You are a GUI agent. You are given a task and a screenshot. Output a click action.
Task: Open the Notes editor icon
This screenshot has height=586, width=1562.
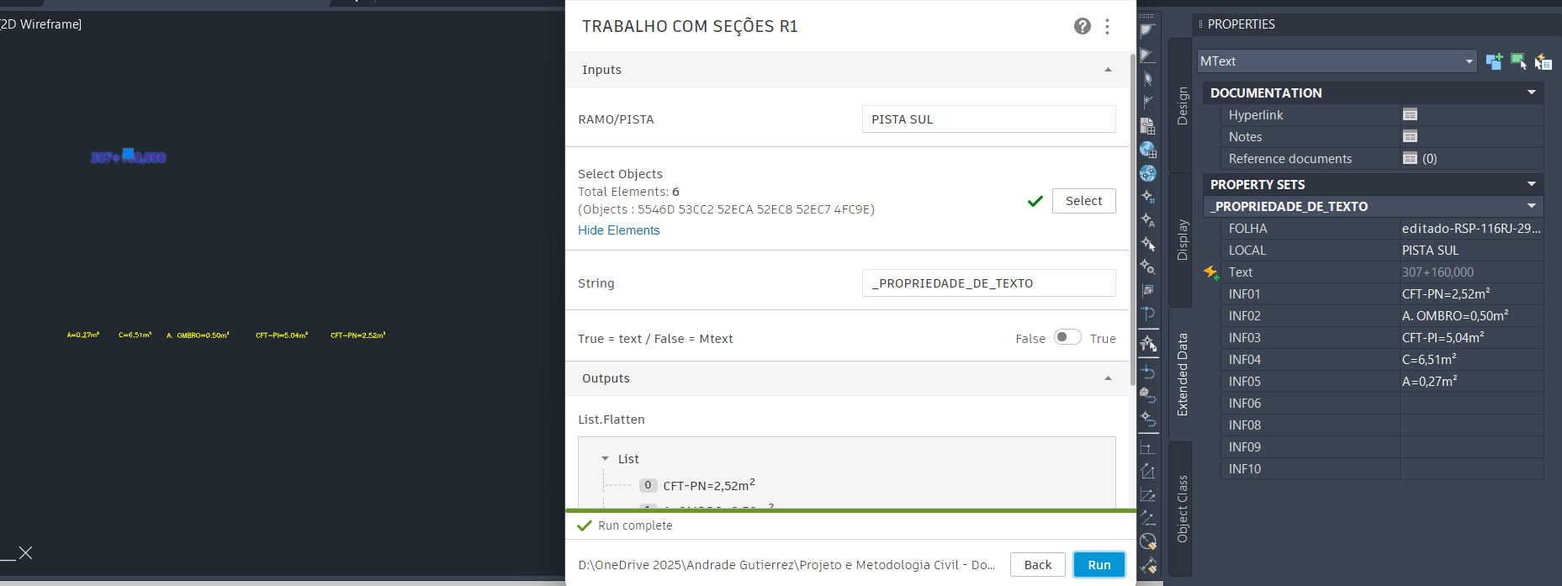coord(1411,136)
